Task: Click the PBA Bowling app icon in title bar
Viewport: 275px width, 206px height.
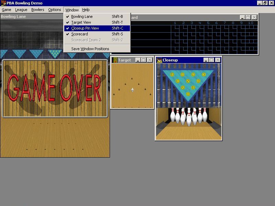Action: point(3,3)
